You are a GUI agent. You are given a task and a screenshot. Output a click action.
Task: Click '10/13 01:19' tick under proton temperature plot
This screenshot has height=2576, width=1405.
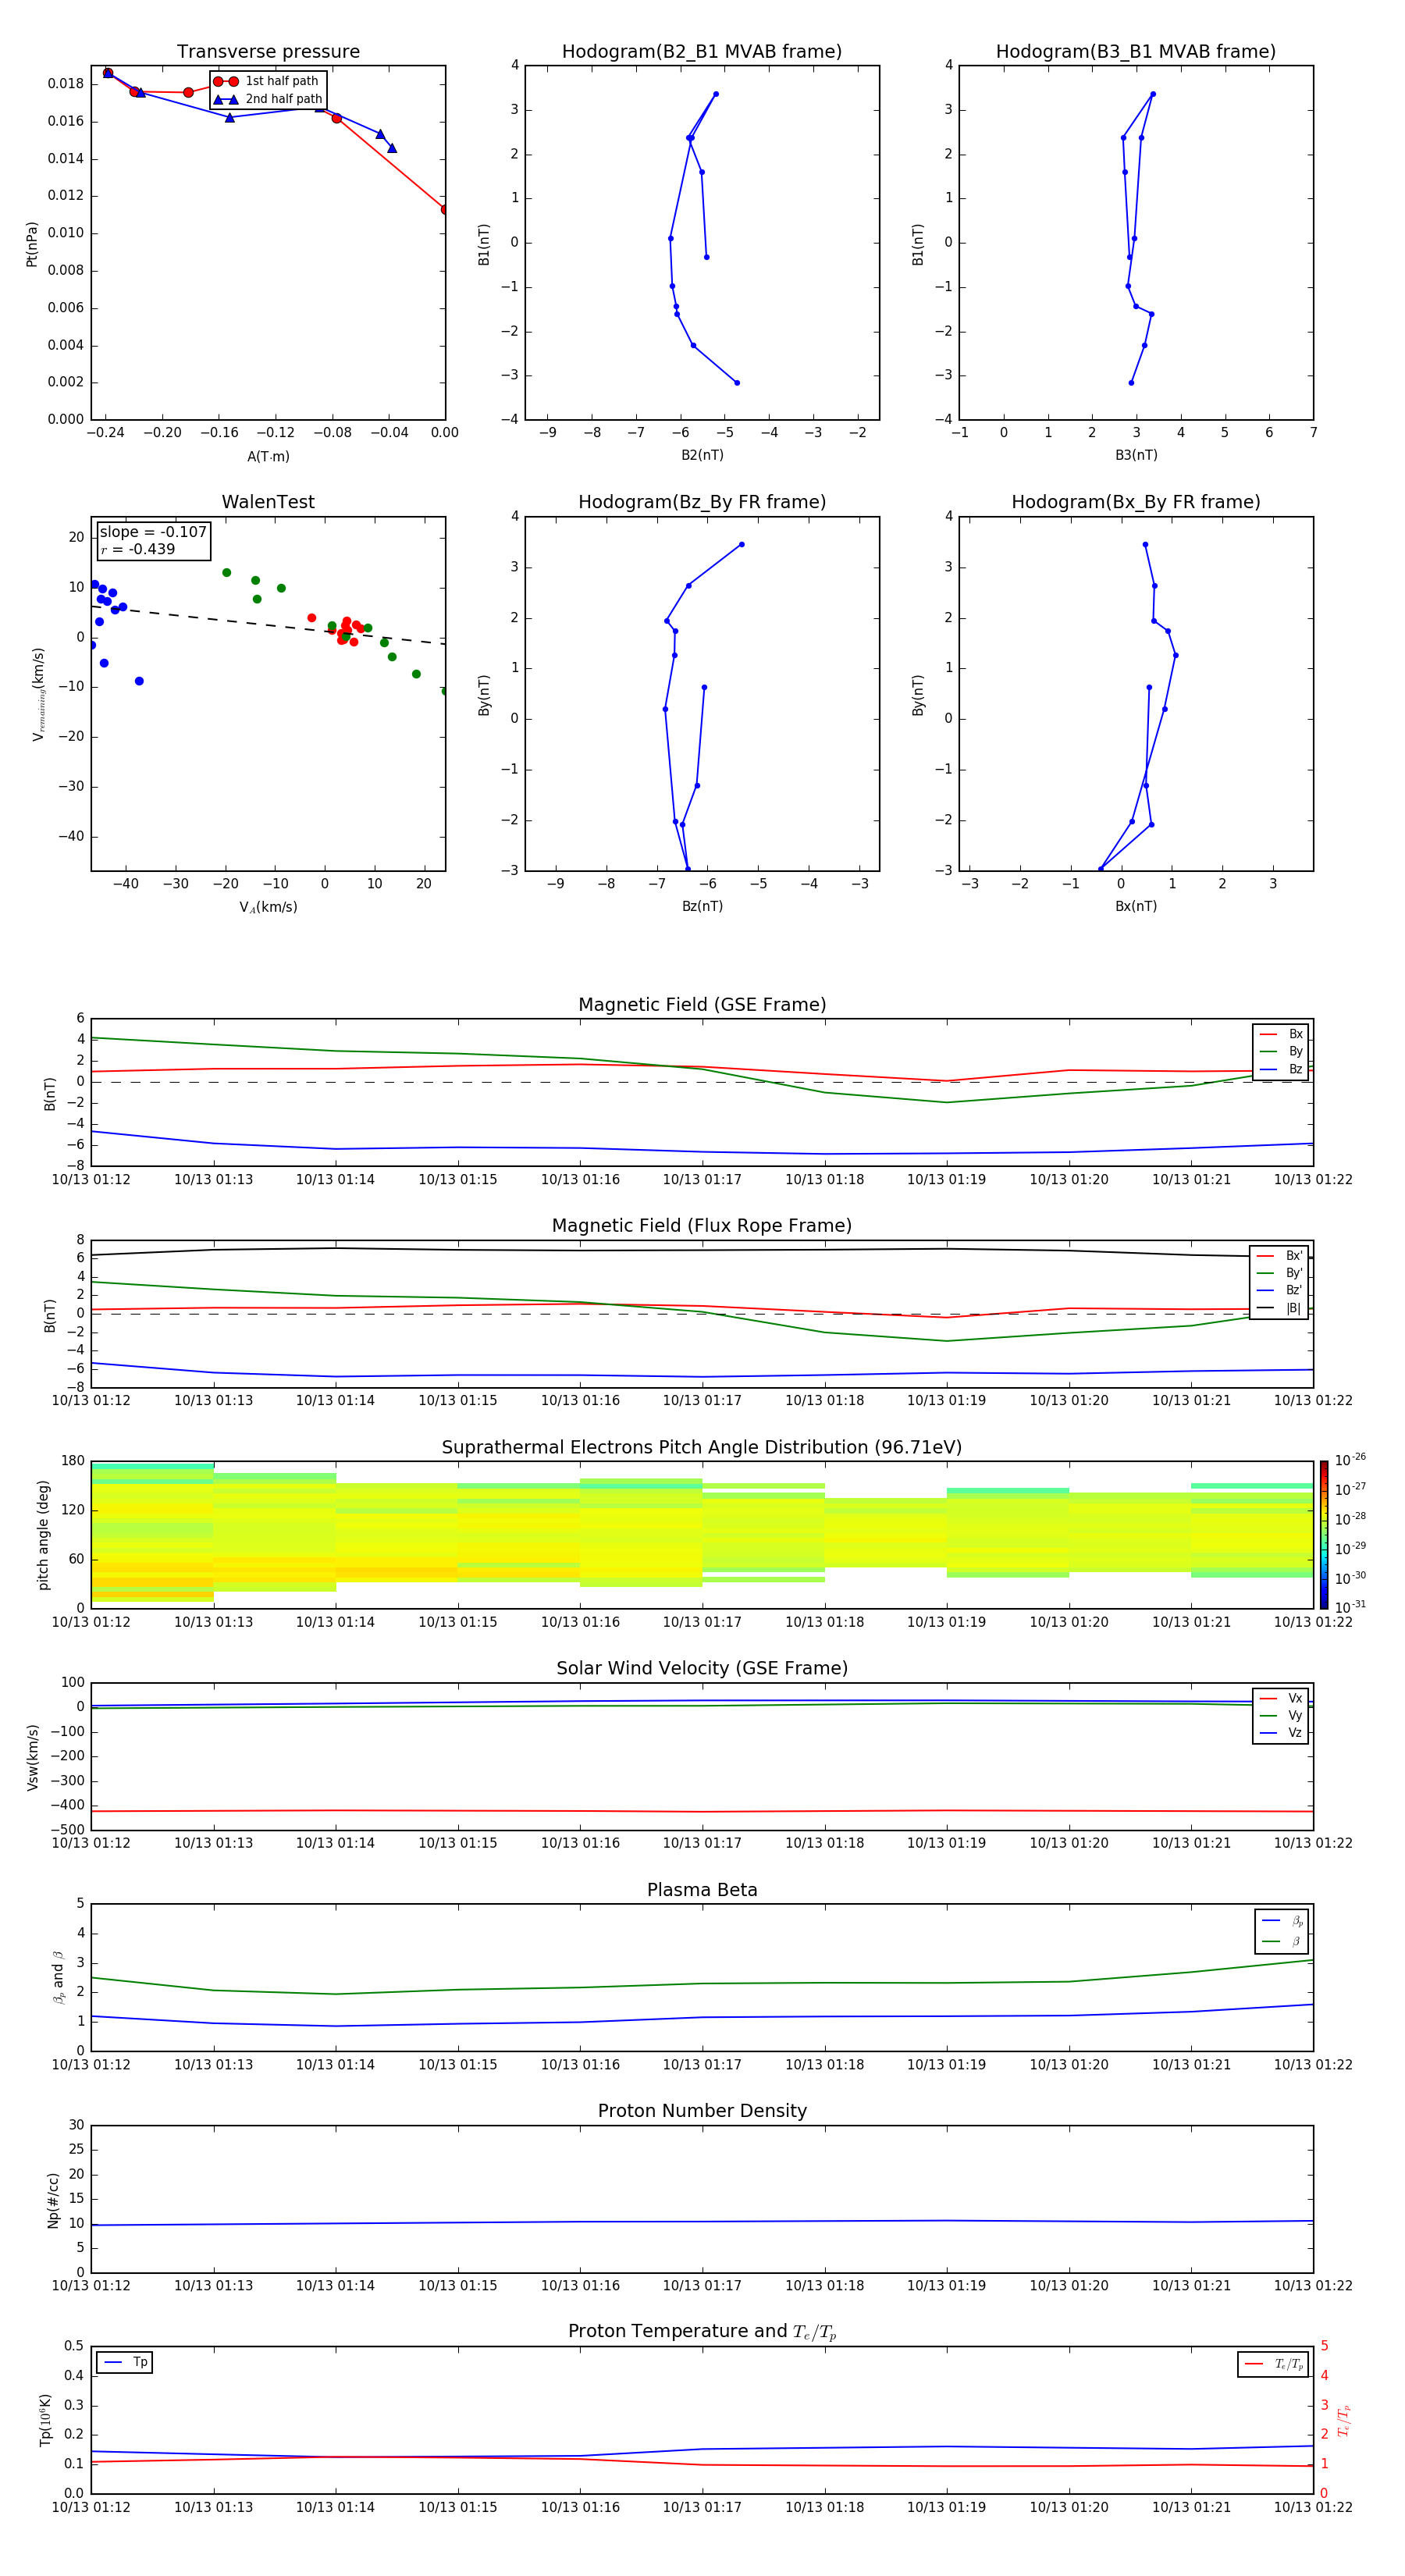[x=946, y=2507]
